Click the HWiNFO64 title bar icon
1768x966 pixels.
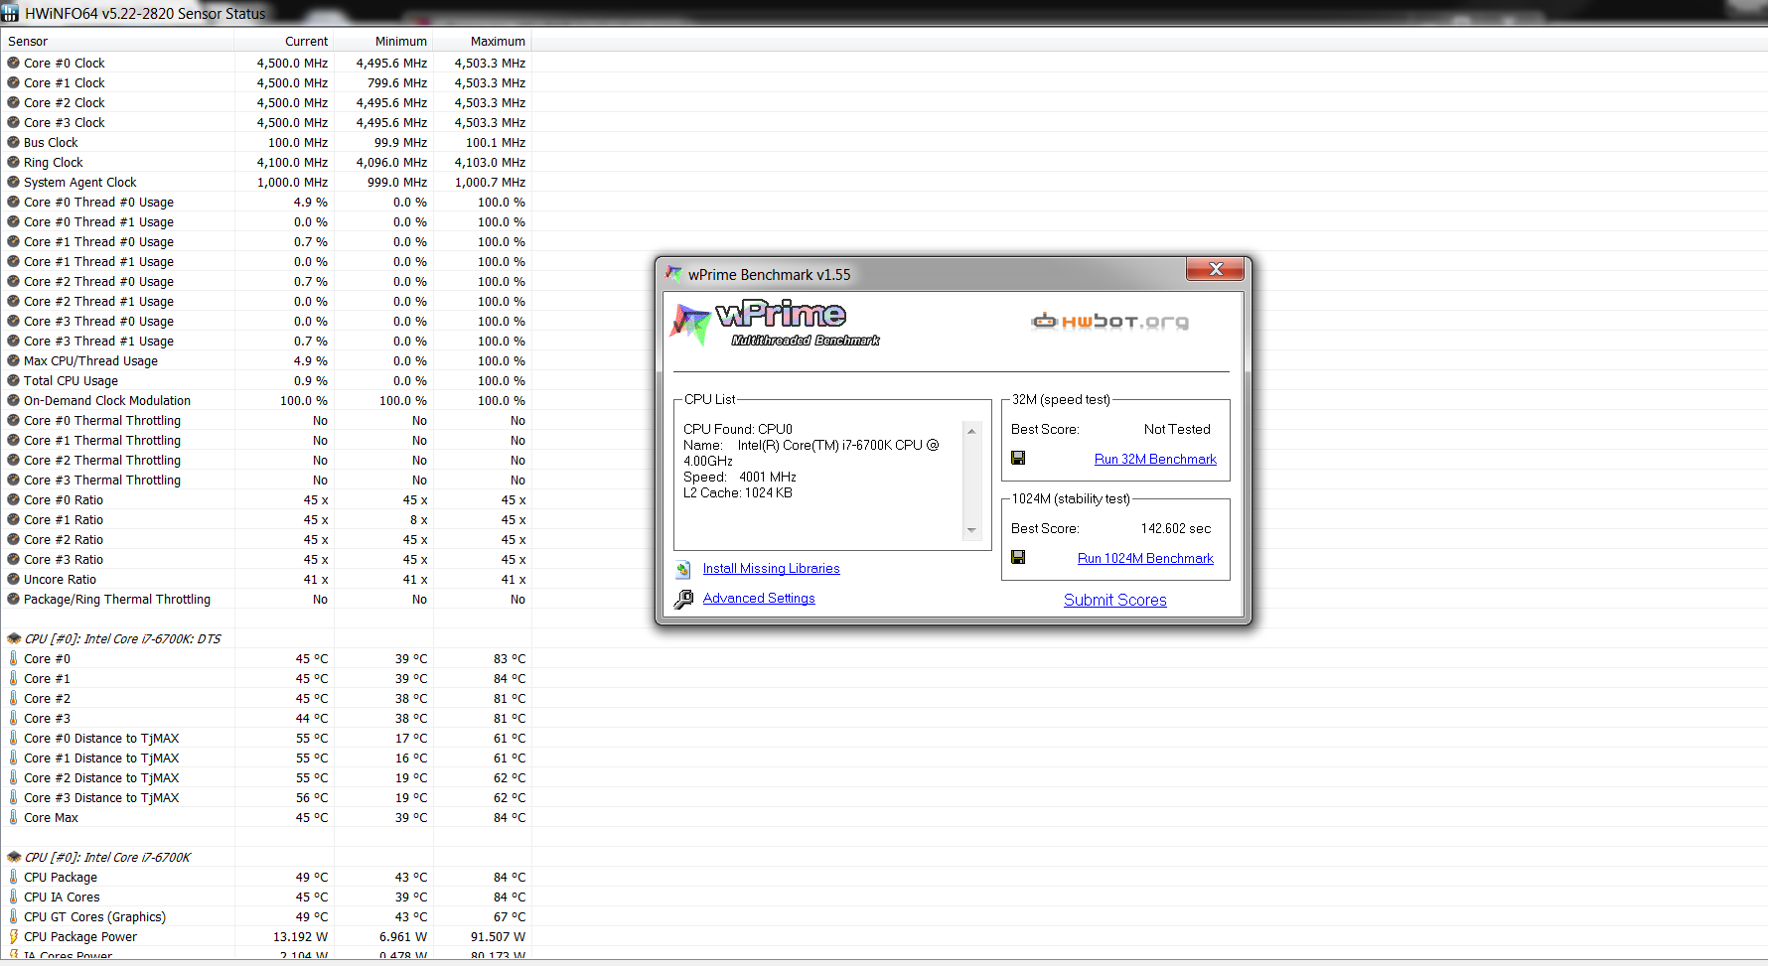[10, 13]
